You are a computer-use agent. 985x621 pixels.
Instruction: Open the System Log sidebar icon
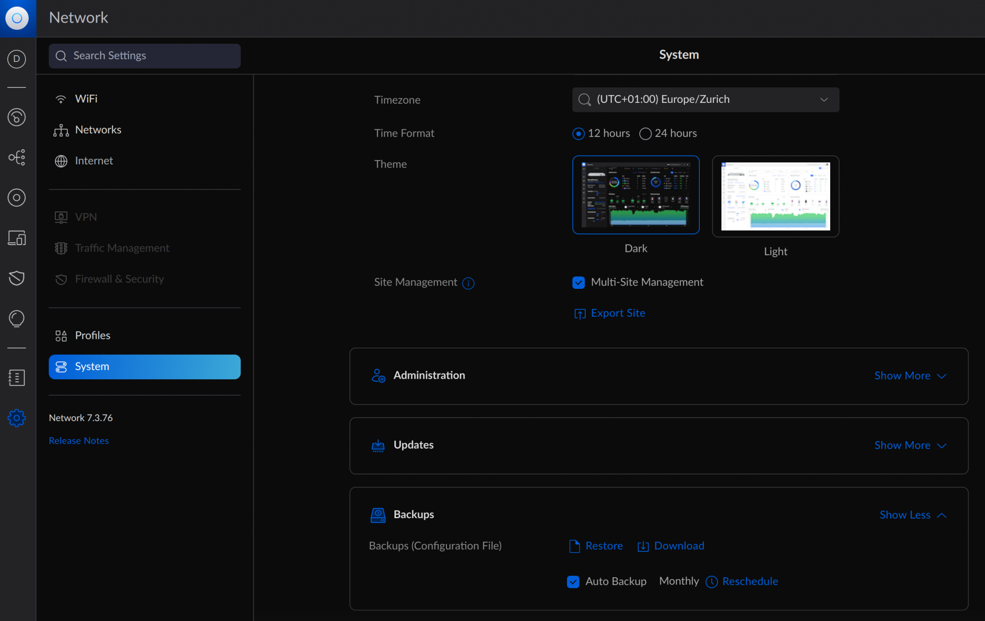click(17, 377)
